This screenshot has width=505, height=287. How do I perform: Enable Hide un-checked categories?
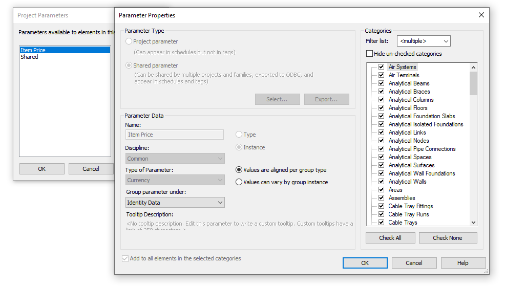(370, 54)
